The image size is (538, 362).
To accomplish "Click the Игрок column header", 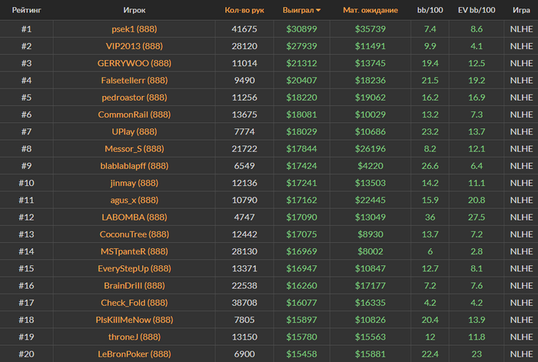I will (x=134, y=10).
